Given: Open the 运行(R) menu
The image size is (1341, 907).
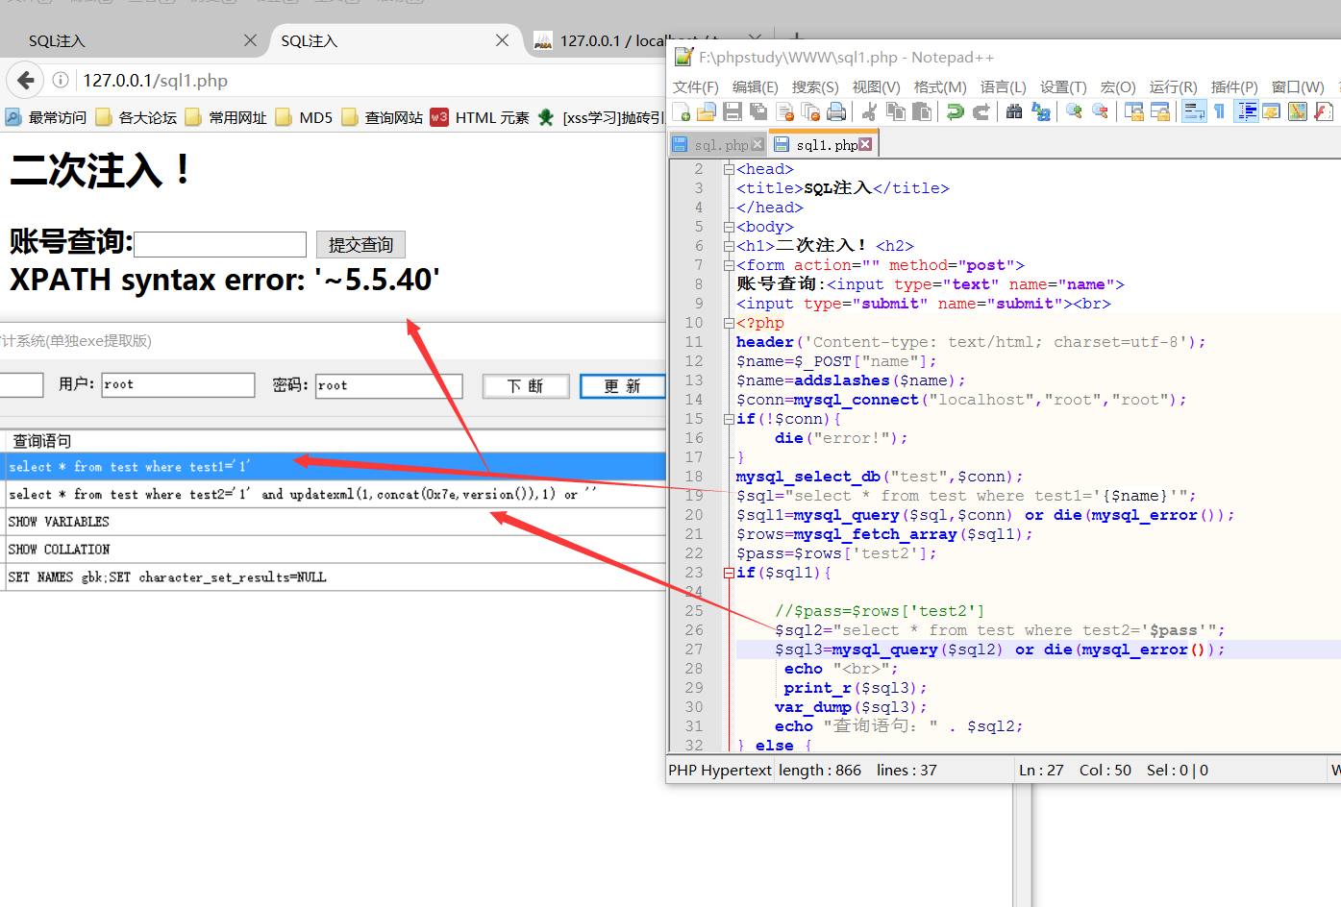Looking at the screenshot, I should [1173, 86].
